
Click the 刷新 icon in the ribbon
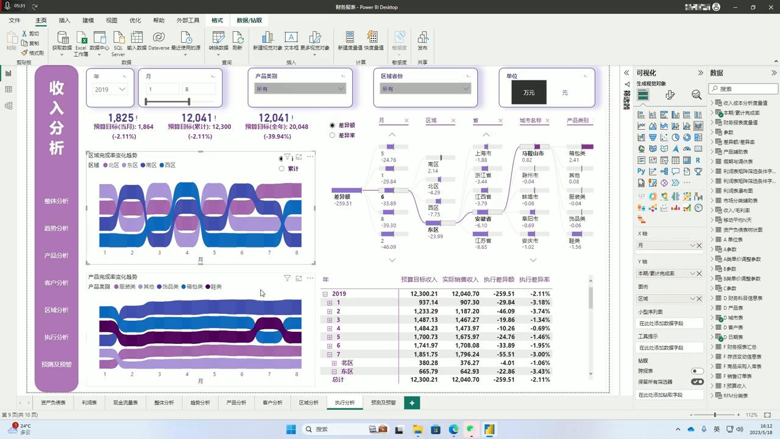click(x=237, y=39)
